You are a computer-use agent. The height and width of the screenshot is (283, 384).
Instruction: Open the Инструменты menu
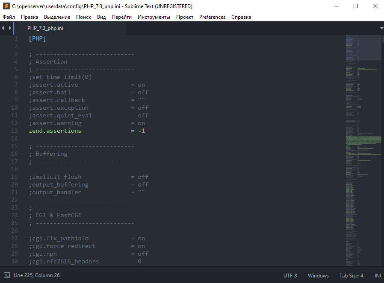(x=154, y=17)
